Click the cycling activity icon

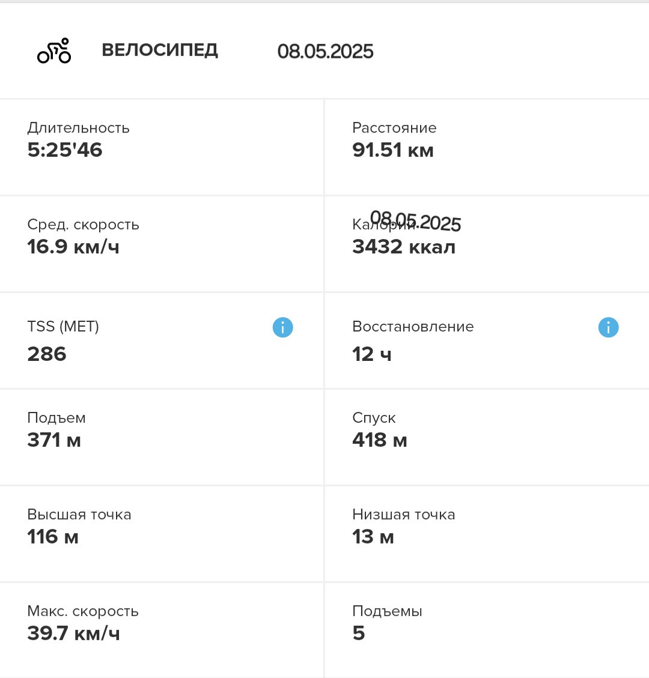tap(54, 50)
